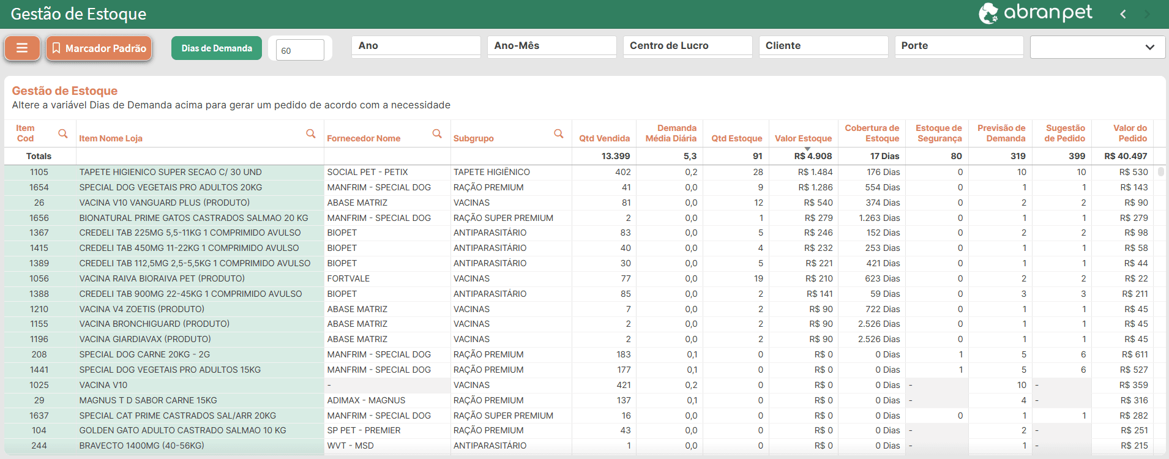This screenshot has width=1169, height=459.
Task: Select VACINA BRONCHIGUARD (PRODUTO)
Action: pyautogui.click(x=155, y=324)
